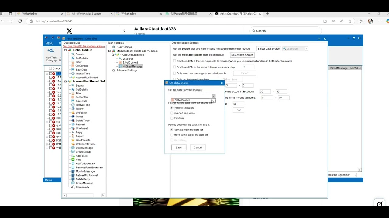
Task: Click the CreateGroup icon in Operation List
Action: (x=73, y=152)
